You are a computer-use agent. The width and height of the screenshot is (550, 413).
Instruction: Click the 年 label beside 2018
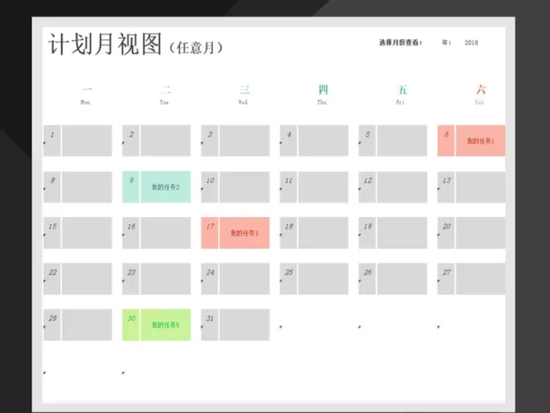click(446, 43)
